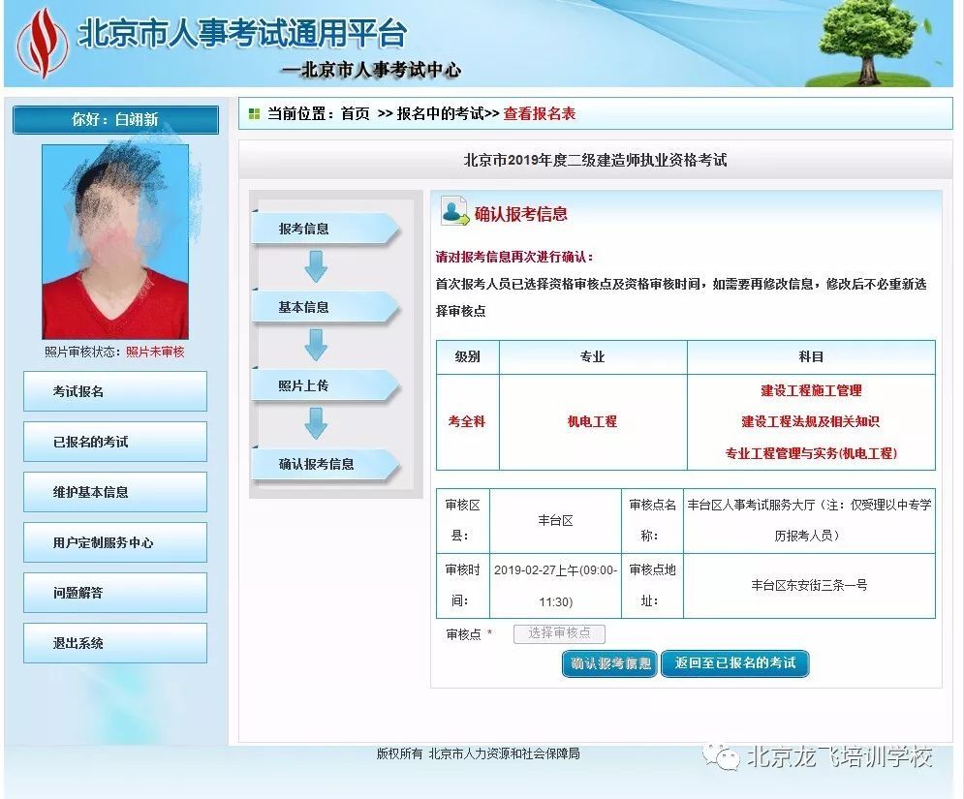The width and height of the screenshot is (964, 799).
Task: Click the 报名中的考试 breadcrumb link
Action: pos(441,113)
